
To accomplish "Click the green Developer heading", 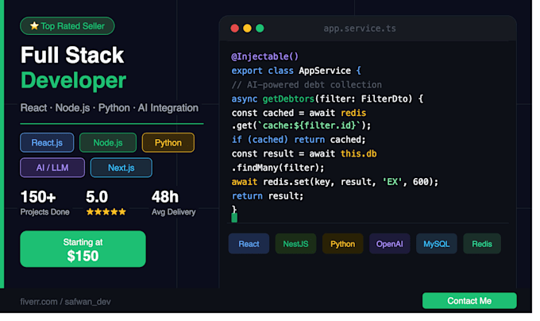I will (x=73, y=80).
